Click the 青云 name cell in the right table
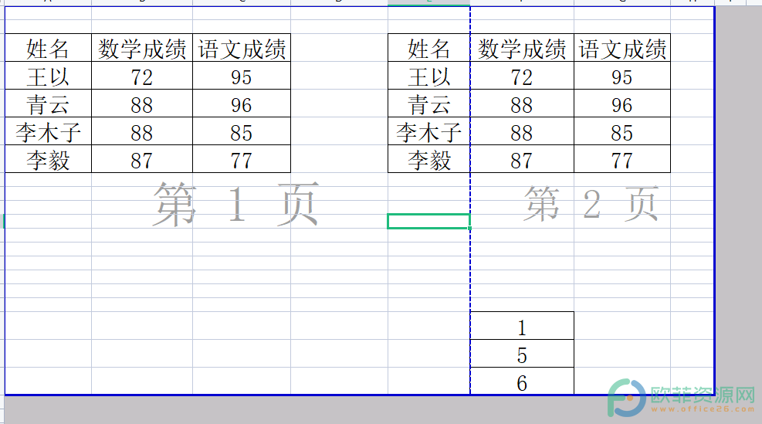Image resolution: width=762 pixels, height=424 pixels. click(x=429, y=103)
